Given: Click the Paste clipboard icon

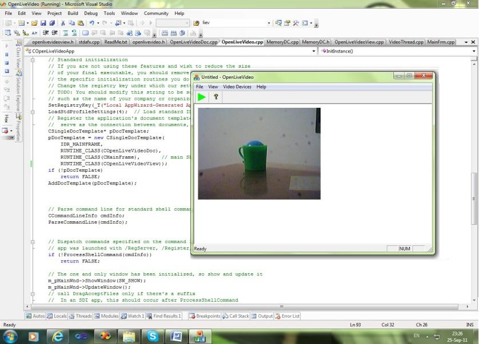Looking at the screenshot, I should 81,23.
